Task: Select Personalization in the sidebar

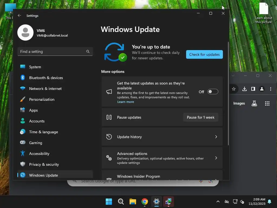Action: [55, 99]
